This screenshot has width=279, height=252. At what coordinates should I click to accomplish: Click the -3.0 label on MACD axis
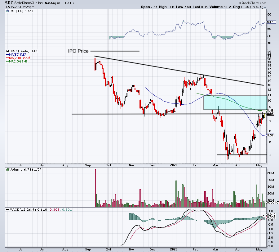click(x=270, y=246)
